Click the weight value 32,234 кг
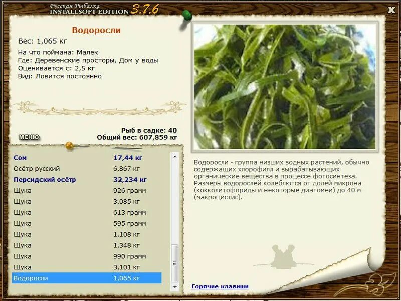Screen dimensions: 401x301 pos(130,180)
